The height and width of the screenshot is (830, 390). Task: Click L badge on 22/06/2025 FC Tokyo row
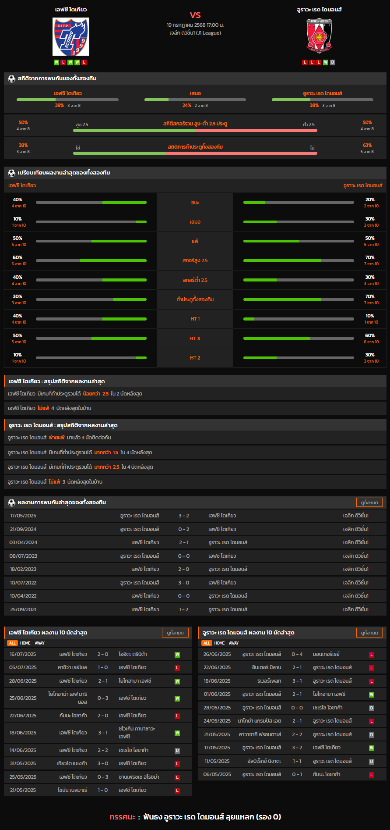[x=177, y=716]
